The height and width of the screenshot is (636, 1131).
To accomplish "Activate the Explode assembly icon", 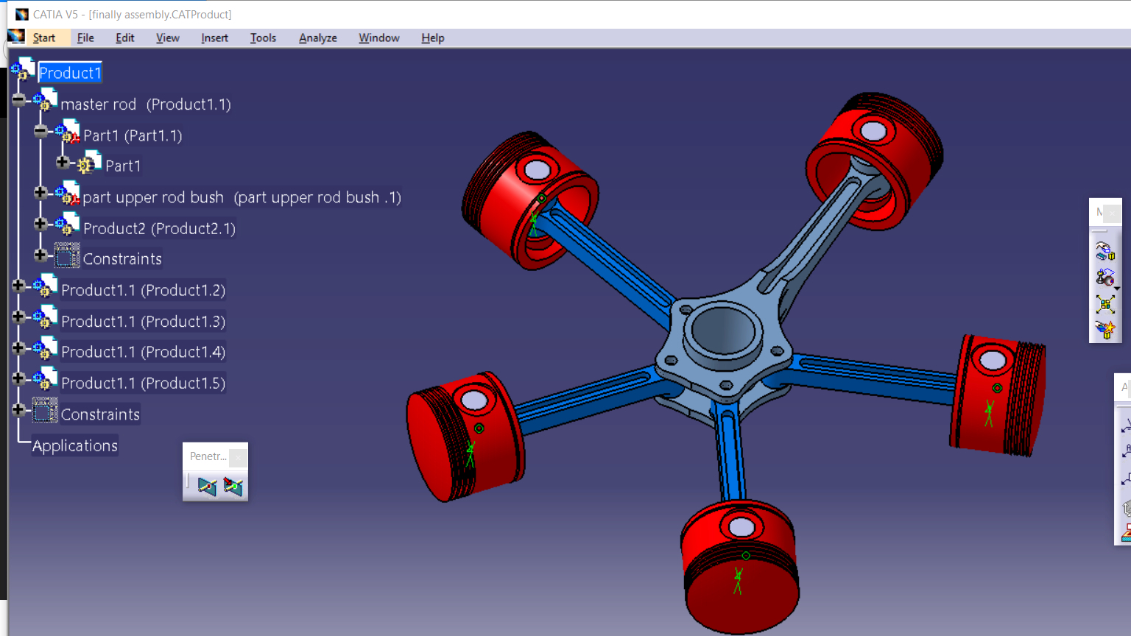I will pyautogui.click(x=1104, y=304).
